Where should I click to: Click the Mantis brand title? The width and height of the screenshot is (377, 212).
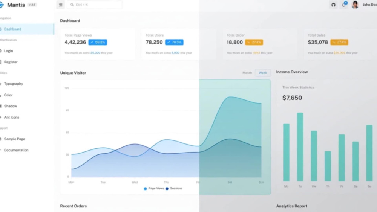coord(16,5)
